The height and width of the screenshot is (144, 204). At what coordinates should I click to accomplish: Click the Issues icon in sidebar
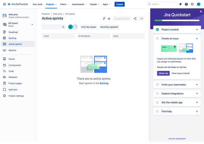[x=4, y=59]
